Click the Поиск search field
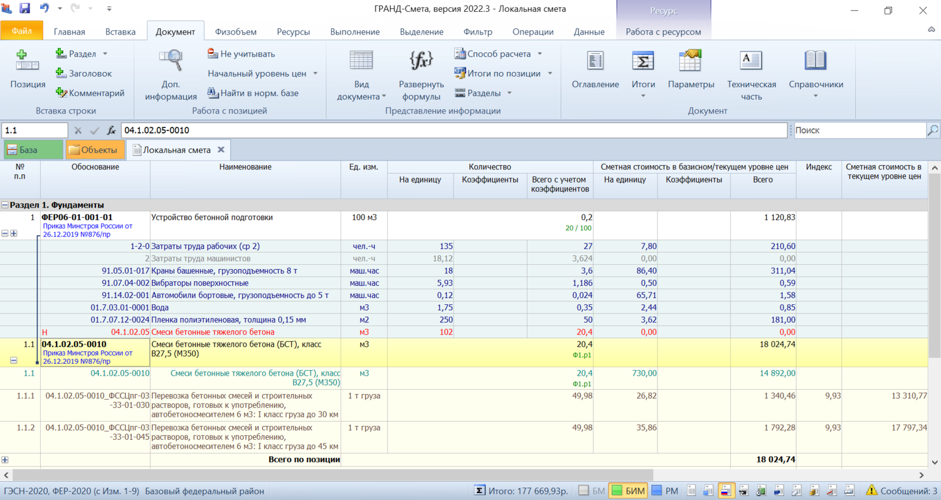 point(859,130)
